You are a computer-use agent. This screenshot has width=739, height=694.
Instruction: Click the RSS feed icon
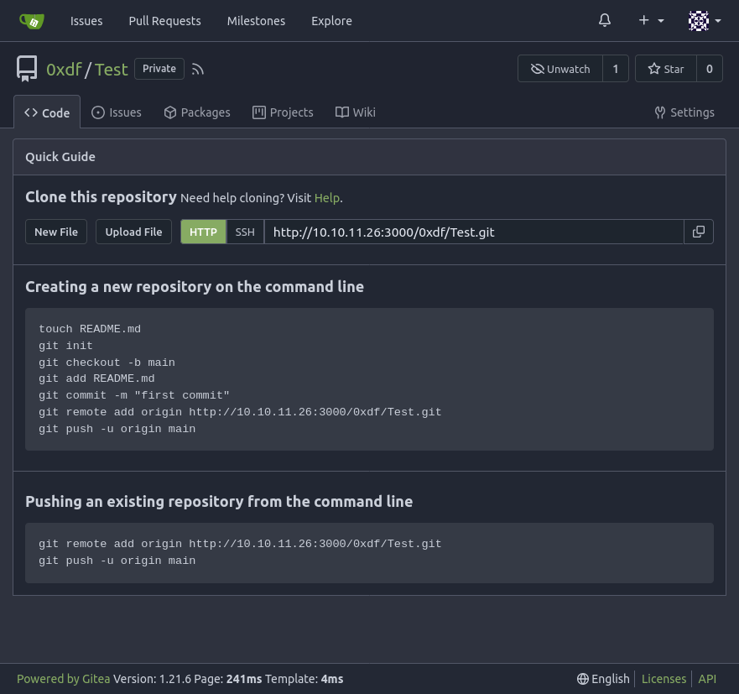198,70
